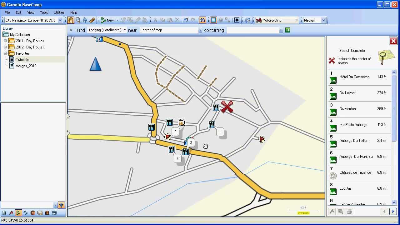The width and height of the screenshot is (400, 225).
Task: Click the Redo arrow icon
Action: point(193,20)
